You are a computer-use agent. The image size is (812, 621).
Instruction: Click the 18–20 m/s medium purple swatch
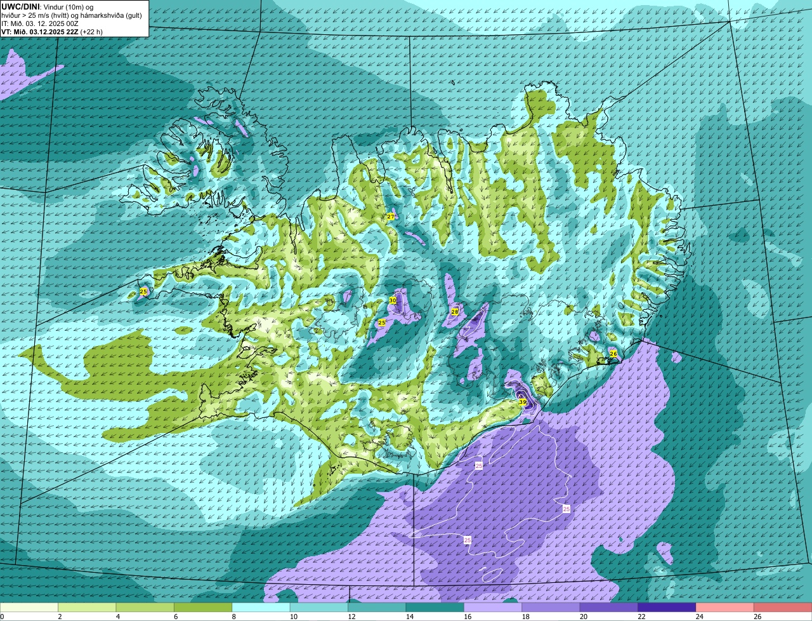click(x=551, y=608)
